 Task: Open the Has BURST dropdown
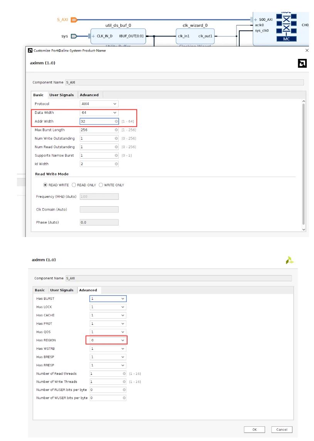[108, 299]
